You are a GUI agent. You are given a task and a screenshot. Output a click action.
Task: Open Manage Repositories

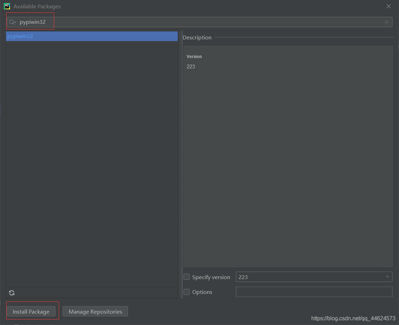95,312
